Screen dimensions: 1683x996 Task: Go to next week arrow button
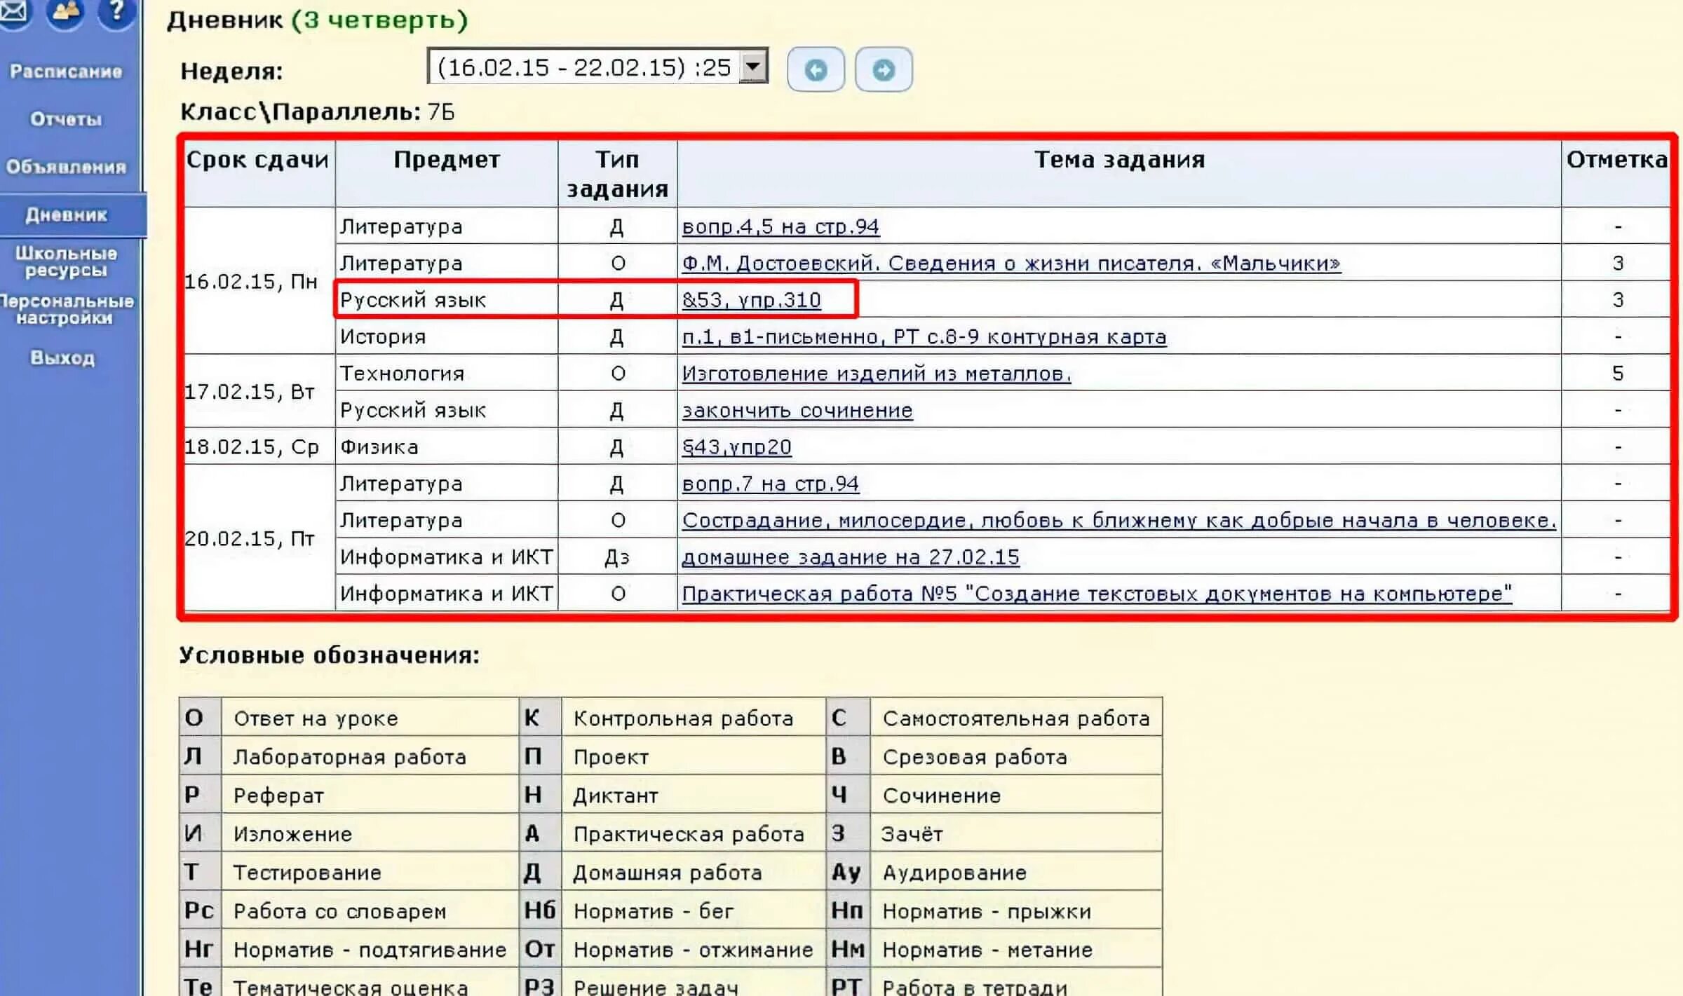884,69
